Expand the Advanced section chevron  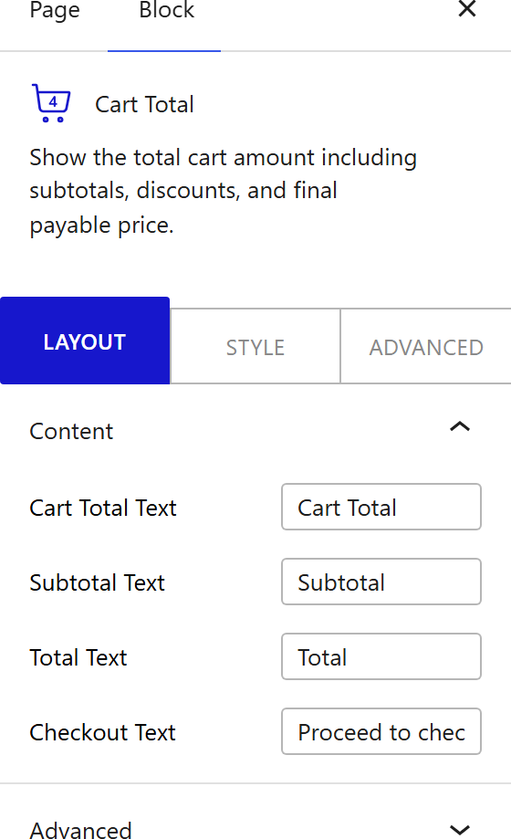click(460, 830)
